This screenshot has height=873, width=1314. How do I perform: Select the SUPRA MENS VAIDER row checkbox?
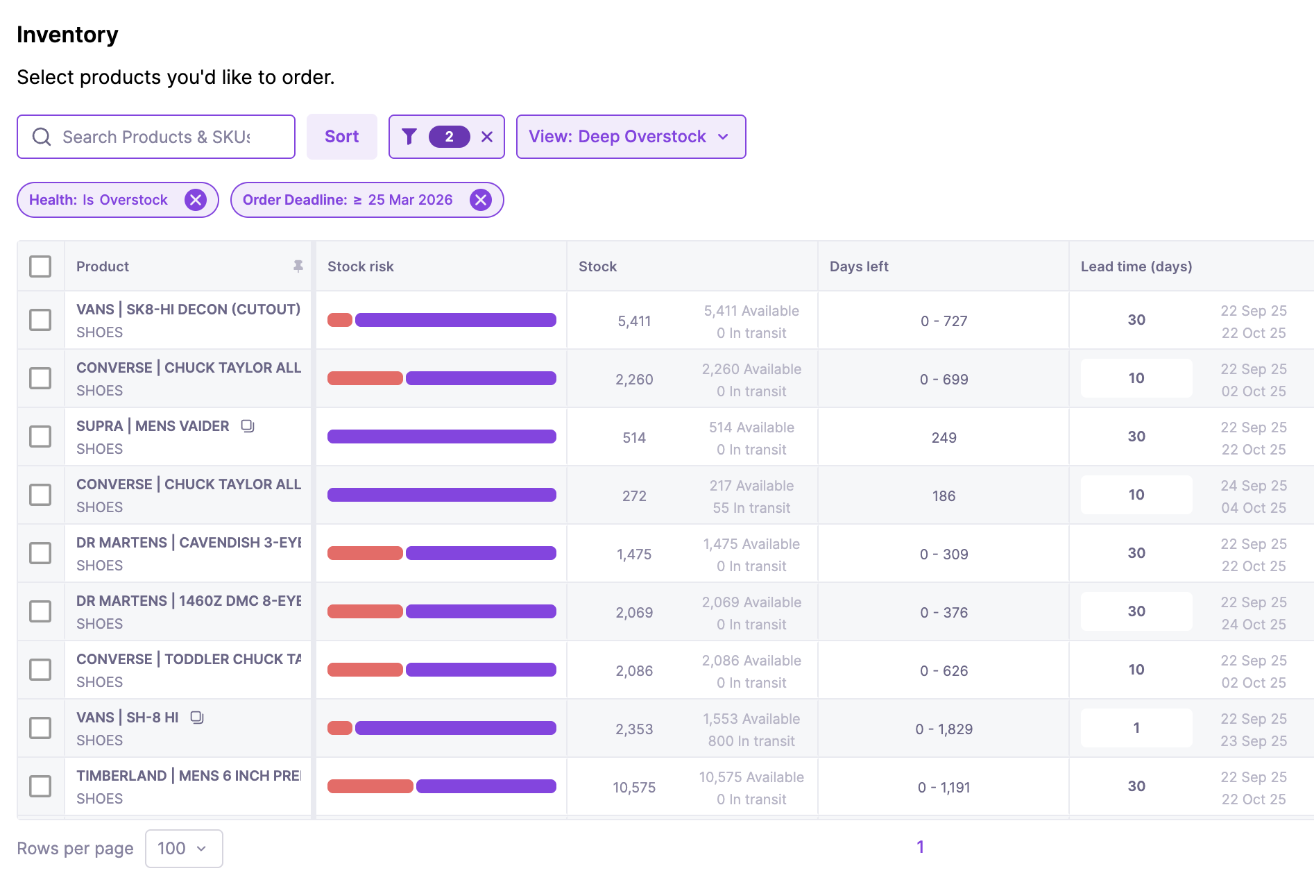click(x=40, y=436)
